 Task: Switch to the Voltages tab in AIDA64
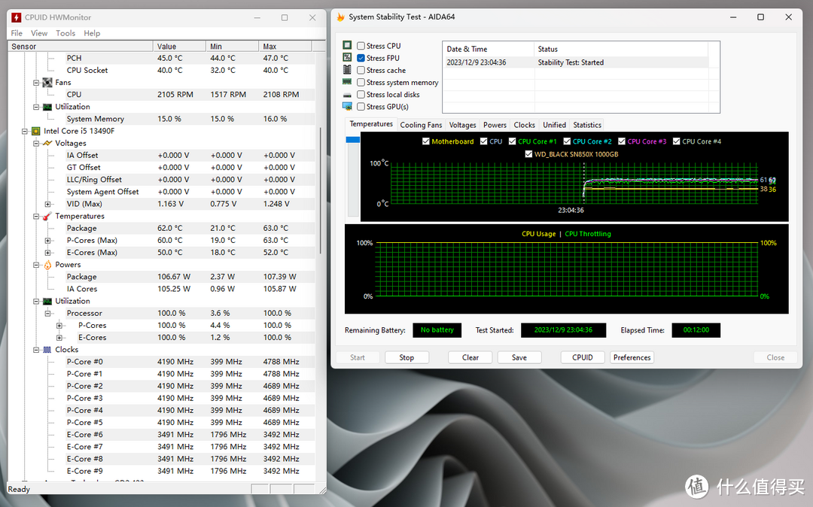462,125
